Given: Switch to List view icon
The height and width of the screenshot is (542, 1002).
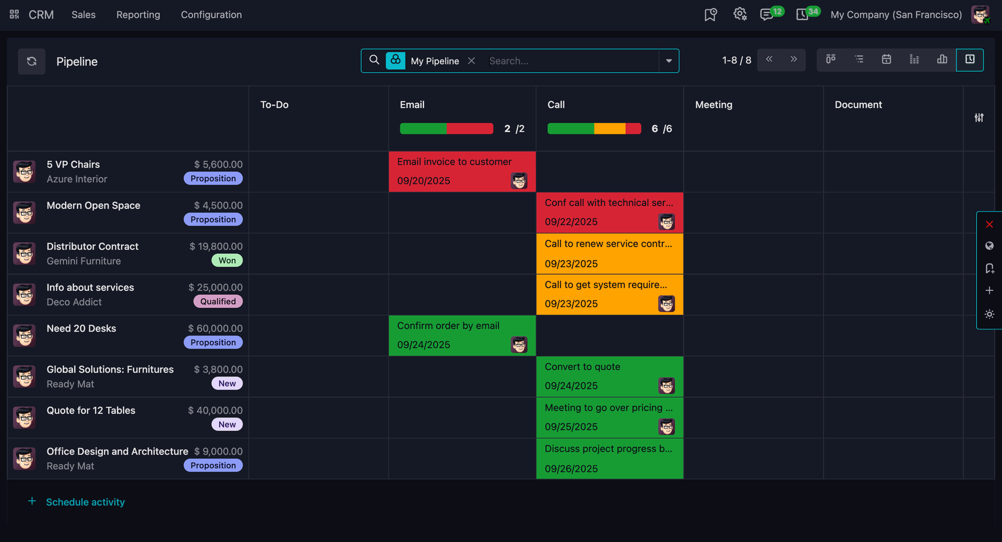Looking at the screenshot, I should (859, 59).
